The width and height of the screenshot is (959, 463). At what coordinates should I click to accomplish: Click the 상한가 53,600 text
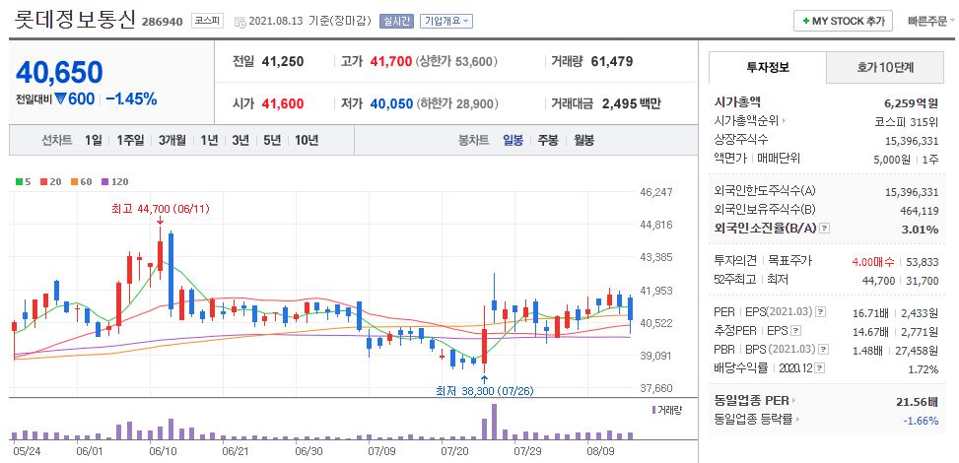coord(457,61)
